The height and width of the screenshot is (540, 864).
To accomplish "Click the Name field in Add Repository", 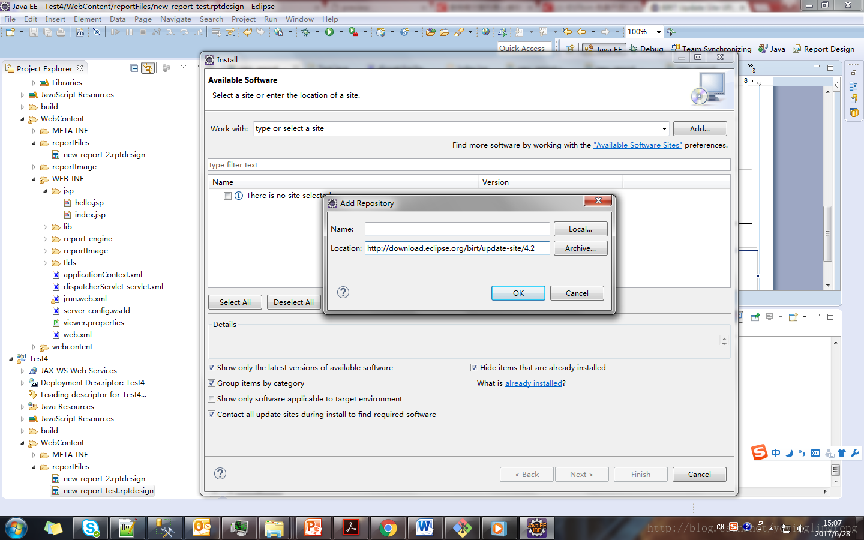I will pyautogui.click(x=457, y=229).
